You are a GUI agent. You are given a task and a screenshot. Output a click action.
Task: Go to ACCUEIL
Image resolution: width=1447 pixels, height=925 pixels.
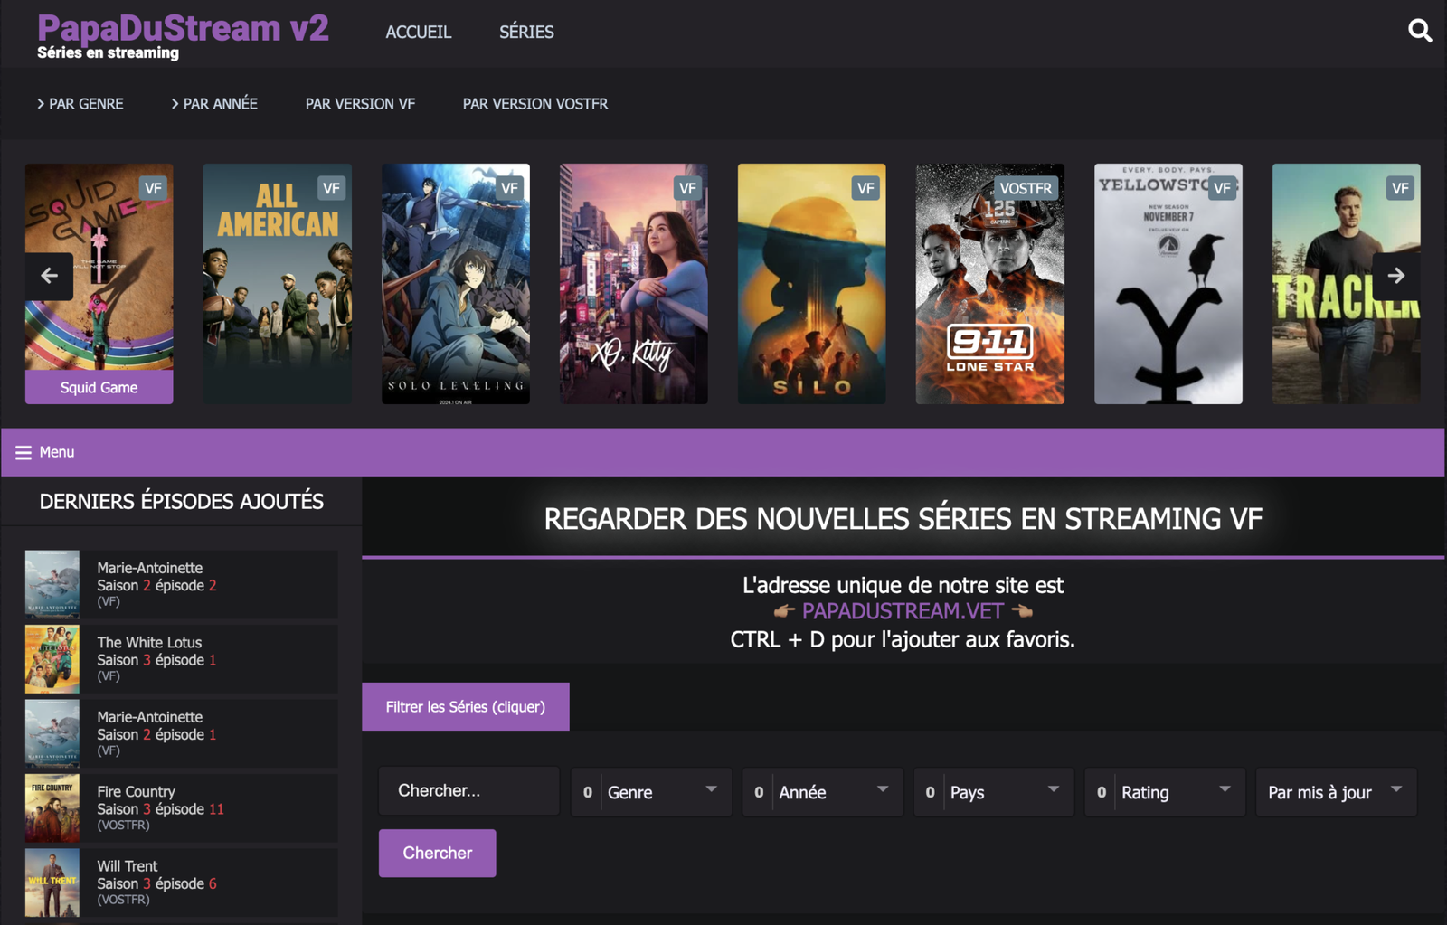click(418, 32)
